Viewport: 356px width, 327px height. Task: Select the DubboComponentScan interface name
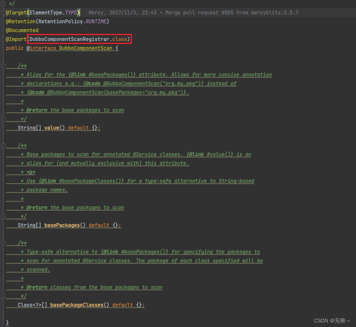pyautogui.click(x=86, y=48)
